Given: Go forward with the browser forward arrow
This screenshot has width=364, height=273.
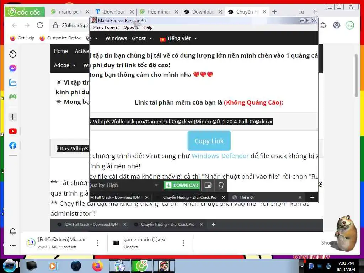Looking at the screenshot, I should pyautogui.click(x=27, y=25).
